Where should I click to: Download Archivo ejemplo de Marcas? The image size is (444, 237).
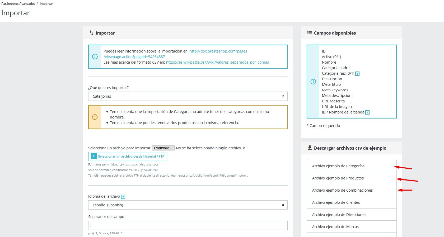click(x=352, y=227)
